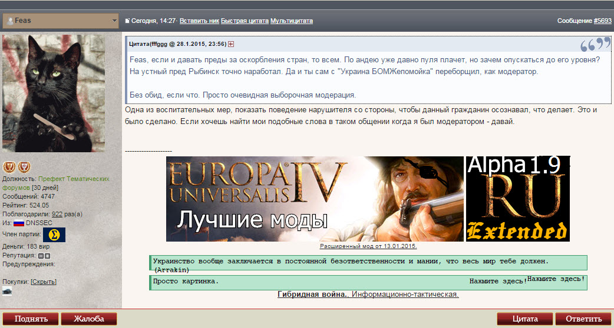The image size is (614, 328).
Task: Click the Жалоба report button
Action: tap(89, 319)
